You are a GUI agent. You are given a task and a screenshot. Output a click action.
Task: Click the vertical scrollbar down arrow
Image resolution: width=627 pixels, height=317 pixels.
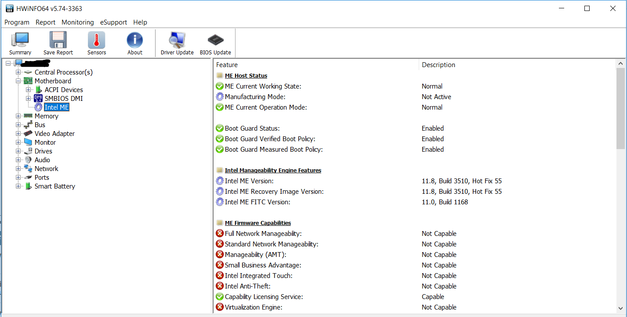620,308
